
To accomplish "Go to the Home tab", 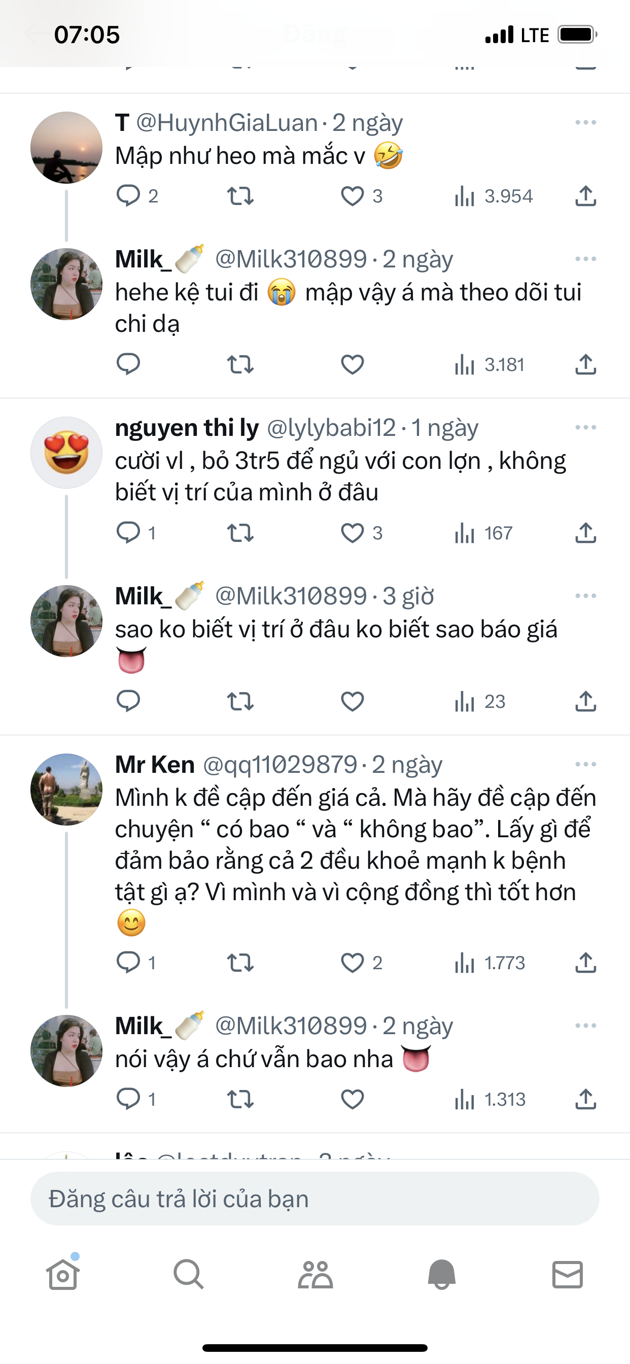I will coord(63,1275).
